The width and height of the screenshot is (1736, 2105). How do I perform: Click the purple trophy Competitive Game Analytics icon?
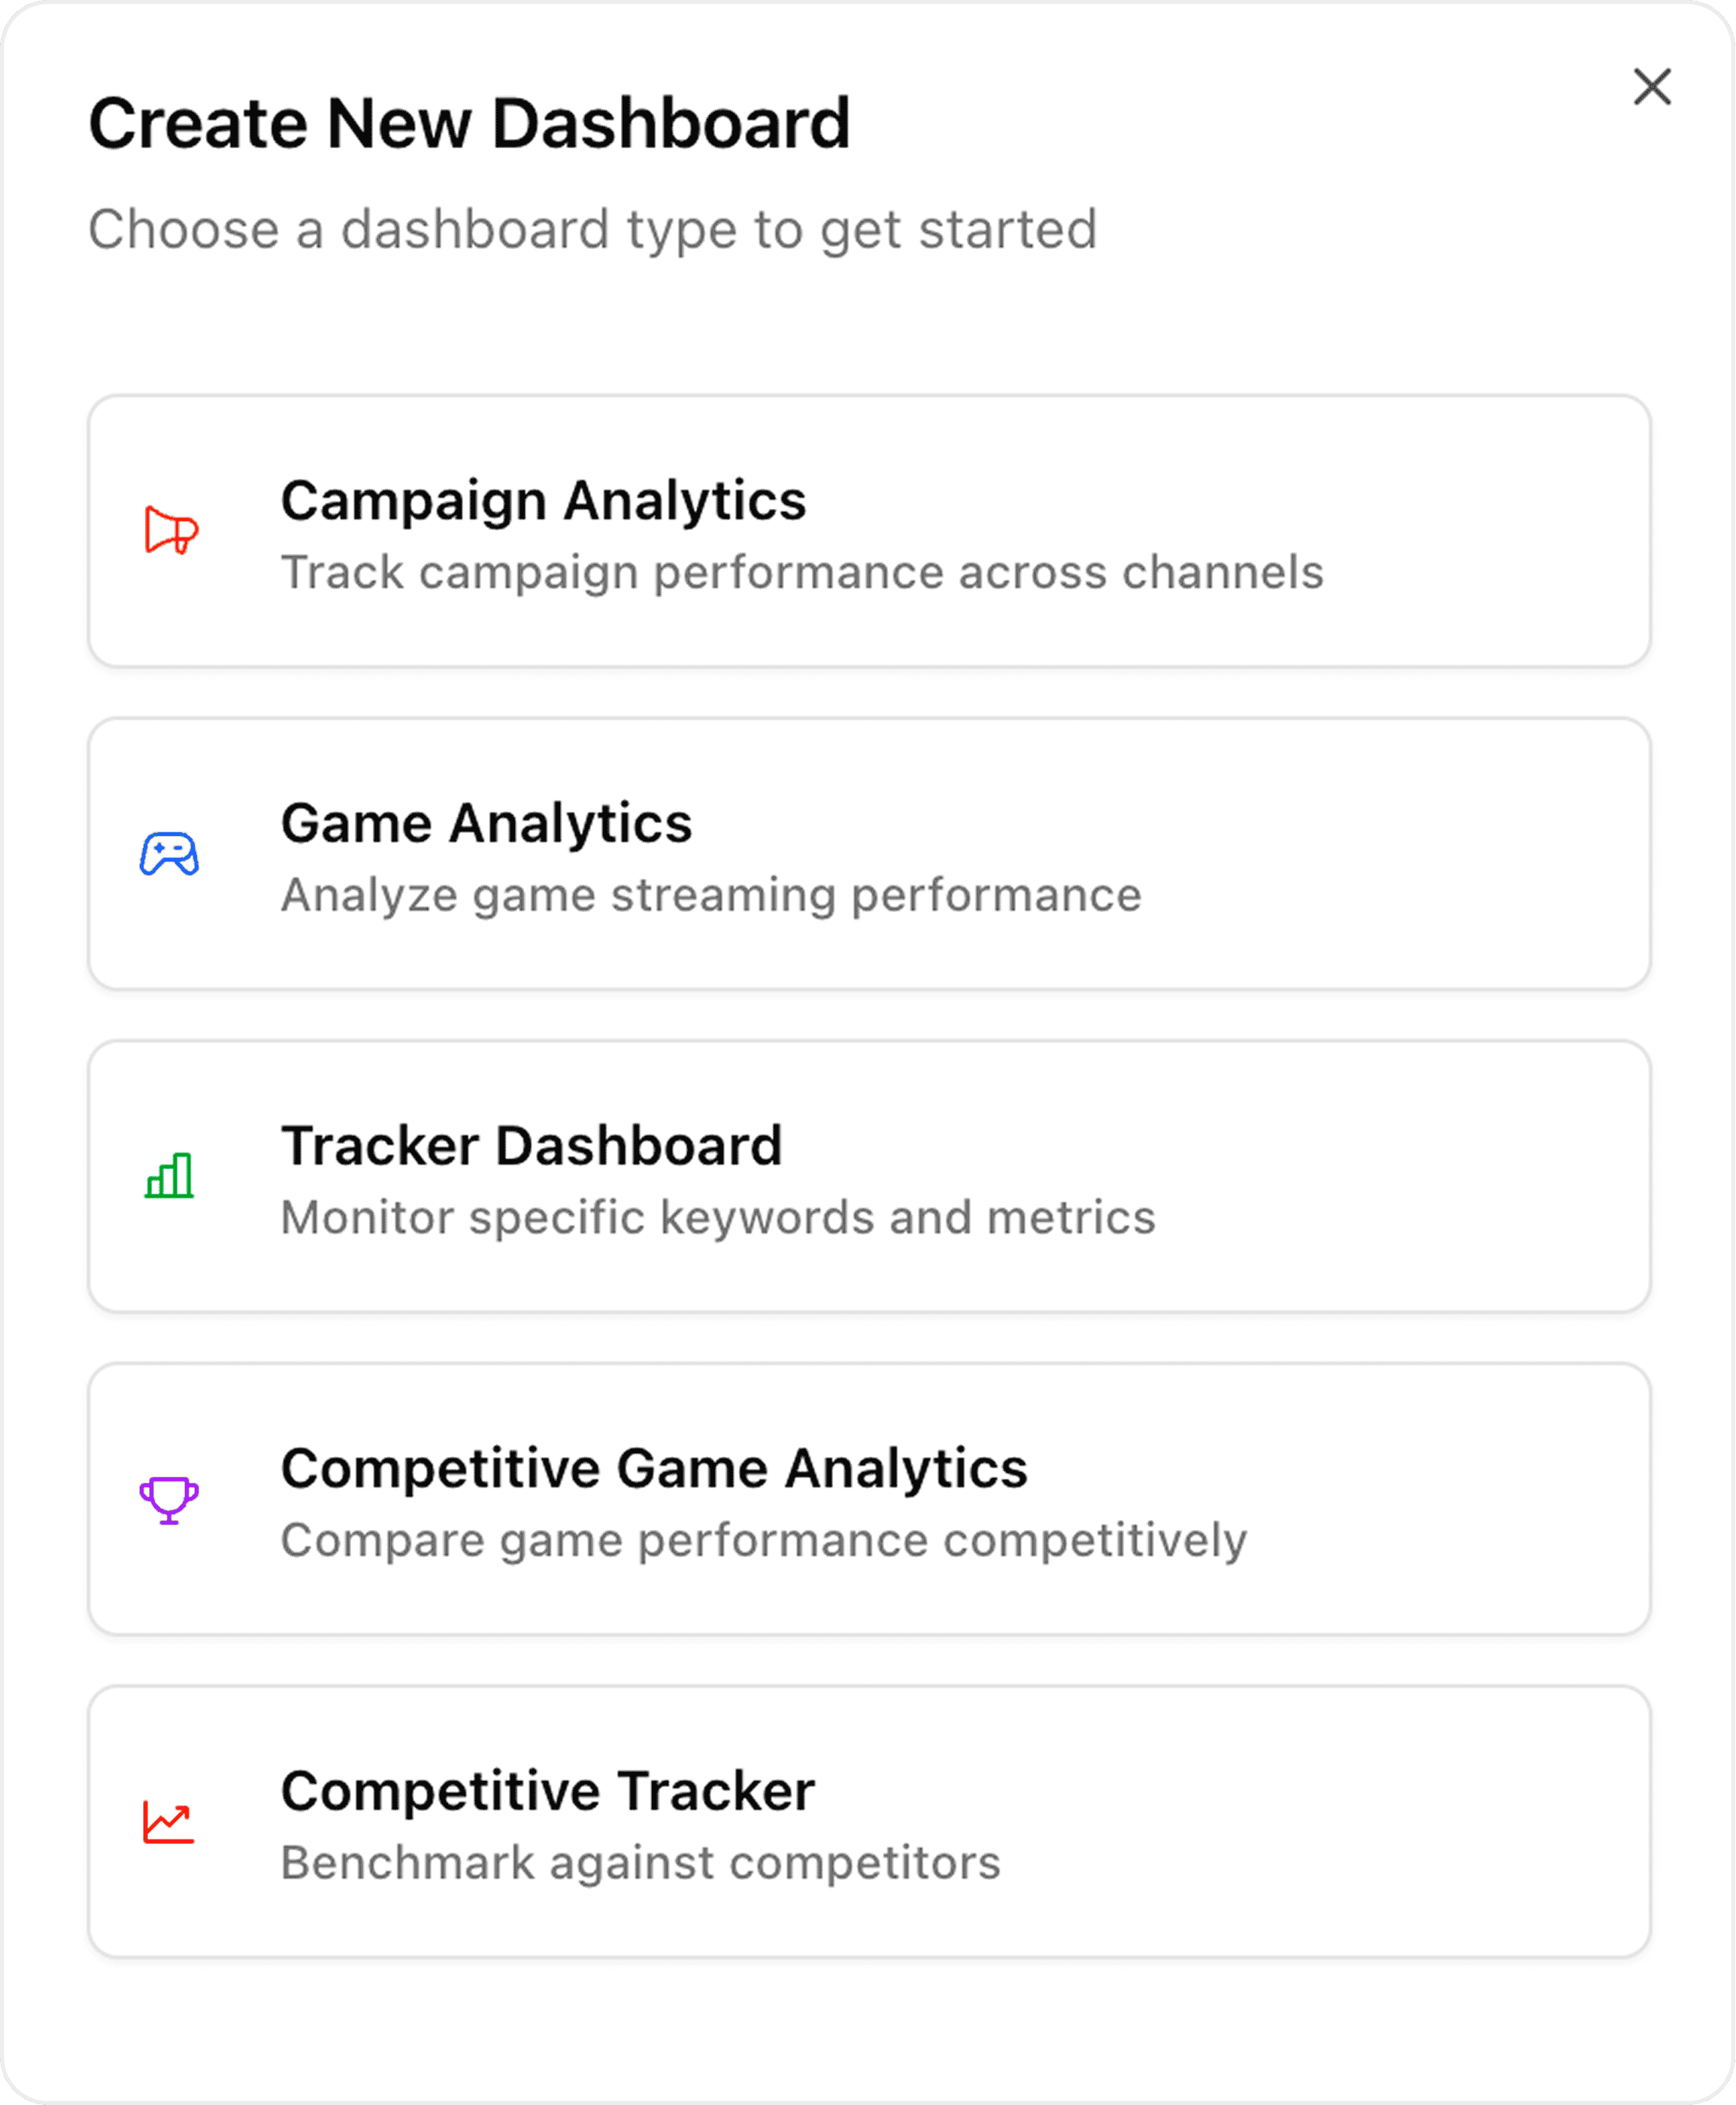(170, 1500)
